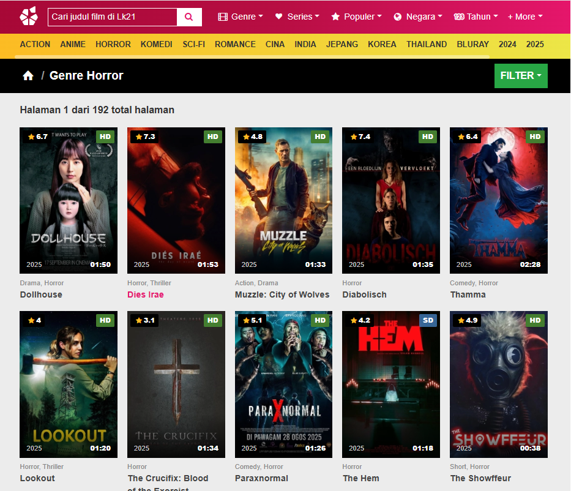This screenshot has height=491, width=571.
Task: Click the 4 star rating on Lookout
Action: [x=35, y=321]
